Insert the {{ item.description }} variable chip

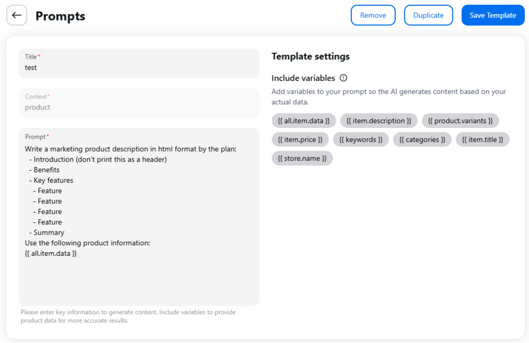click(379, 120)
